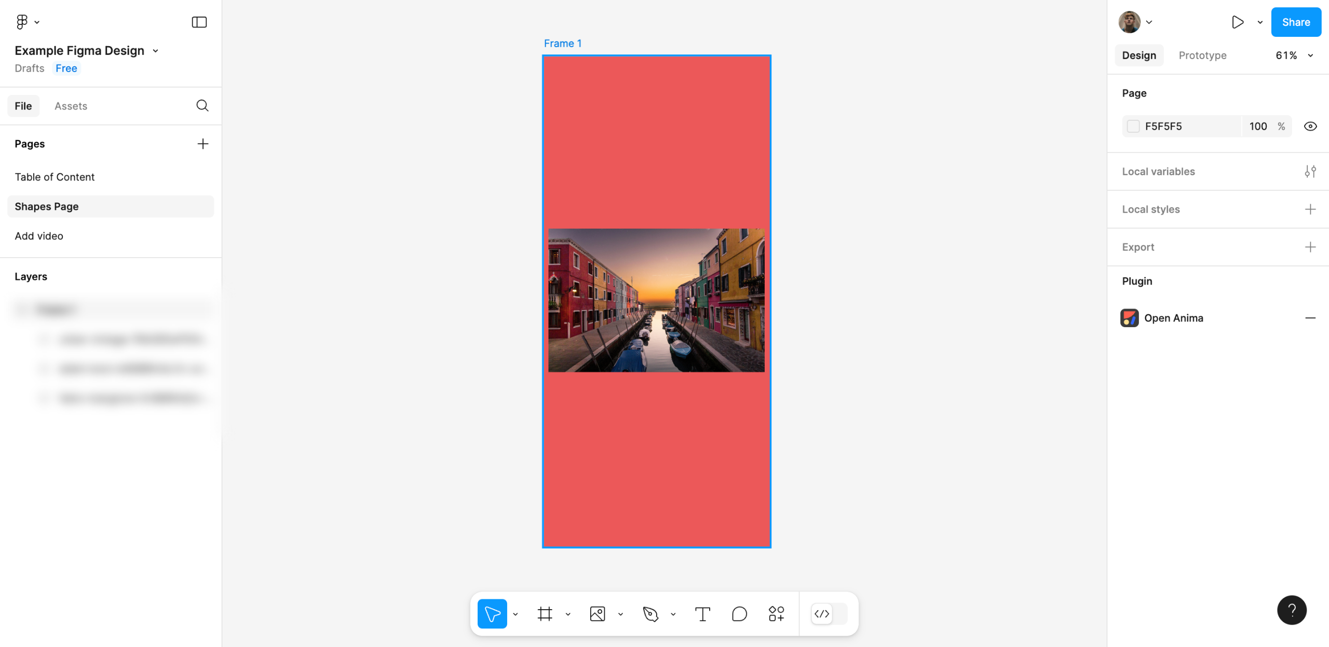Expand file name options chevron
This screenshot has height=647, width=1329.
coord(155,51)
